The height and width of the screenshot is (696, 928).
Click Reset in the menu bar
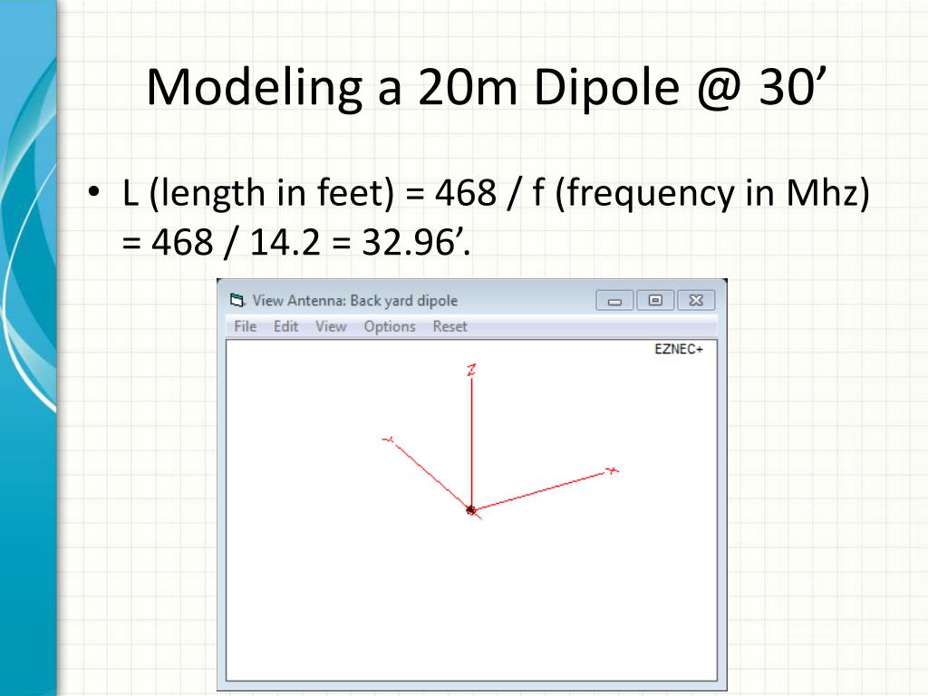pos(449,326)
